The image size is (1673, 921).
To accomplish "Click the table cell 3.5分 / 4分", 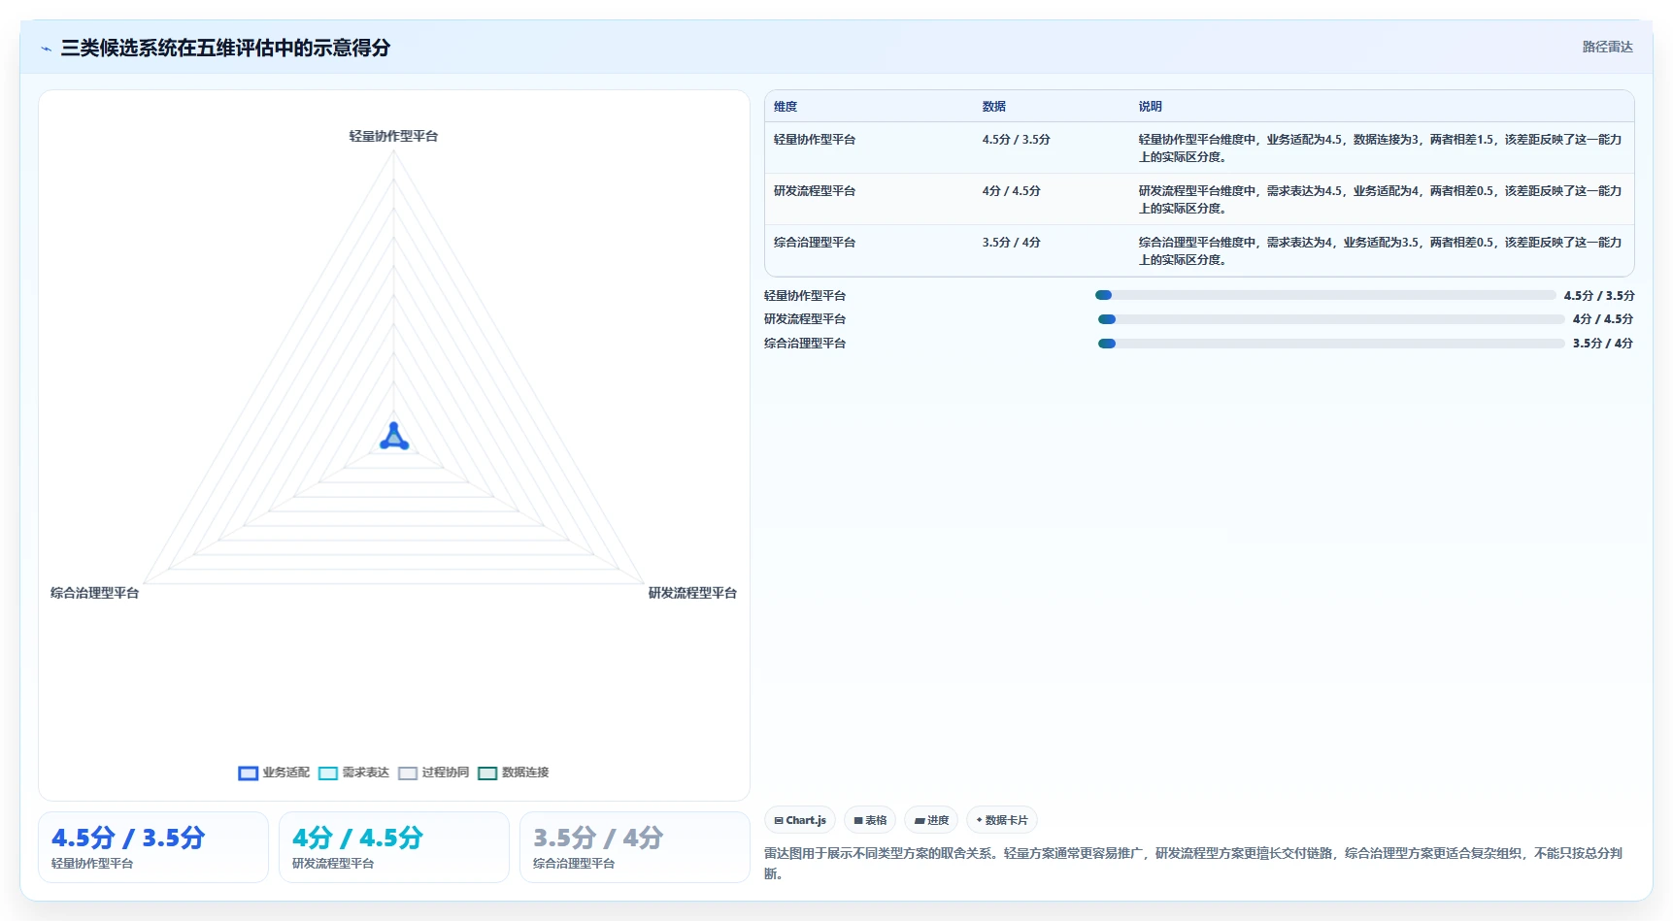I will pos(1011,243).
